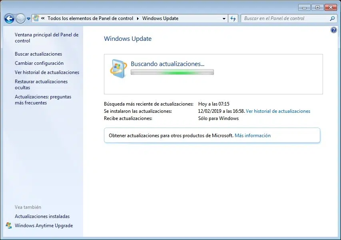Click the Windows Update status icon
Image resolution: width=341 pixels, height=240 pixels.
coord(118,68)
